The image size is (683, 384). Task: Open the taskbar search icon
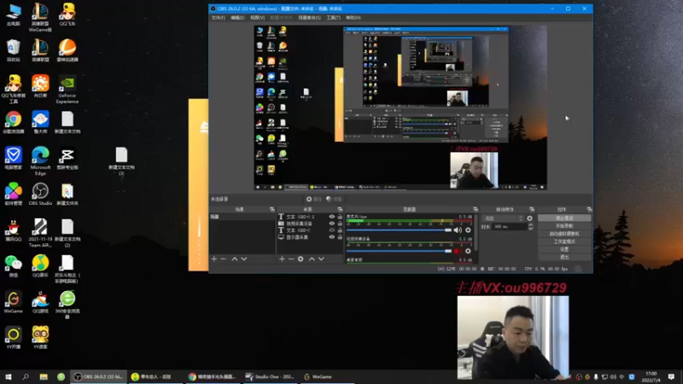click(x=26, y=376)
